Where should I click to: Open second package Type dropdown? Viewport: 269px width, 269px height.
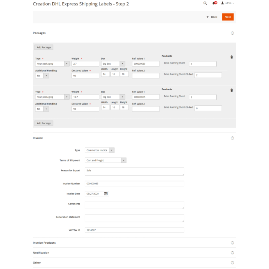(x=52, y=97)
